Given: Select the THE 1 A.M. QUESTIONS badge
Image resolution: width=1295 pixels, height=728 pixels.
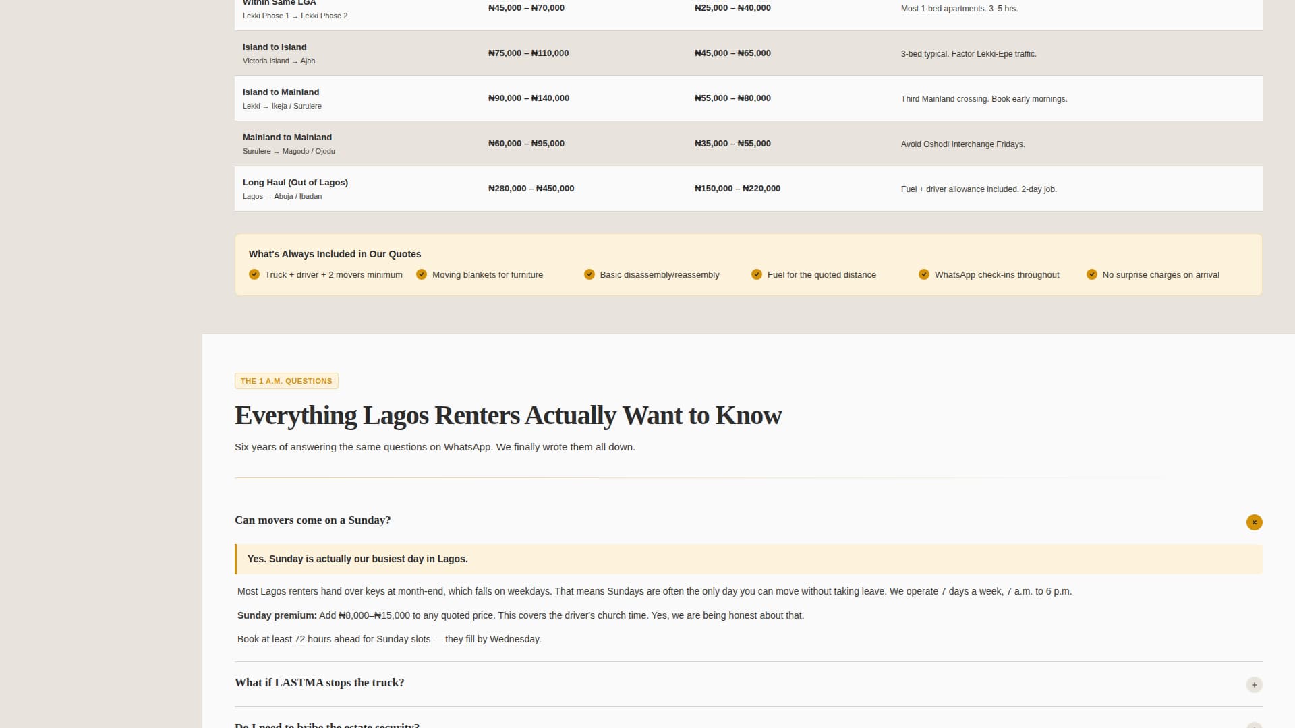Looking at the screenshot, I should [x=286, y=380].
